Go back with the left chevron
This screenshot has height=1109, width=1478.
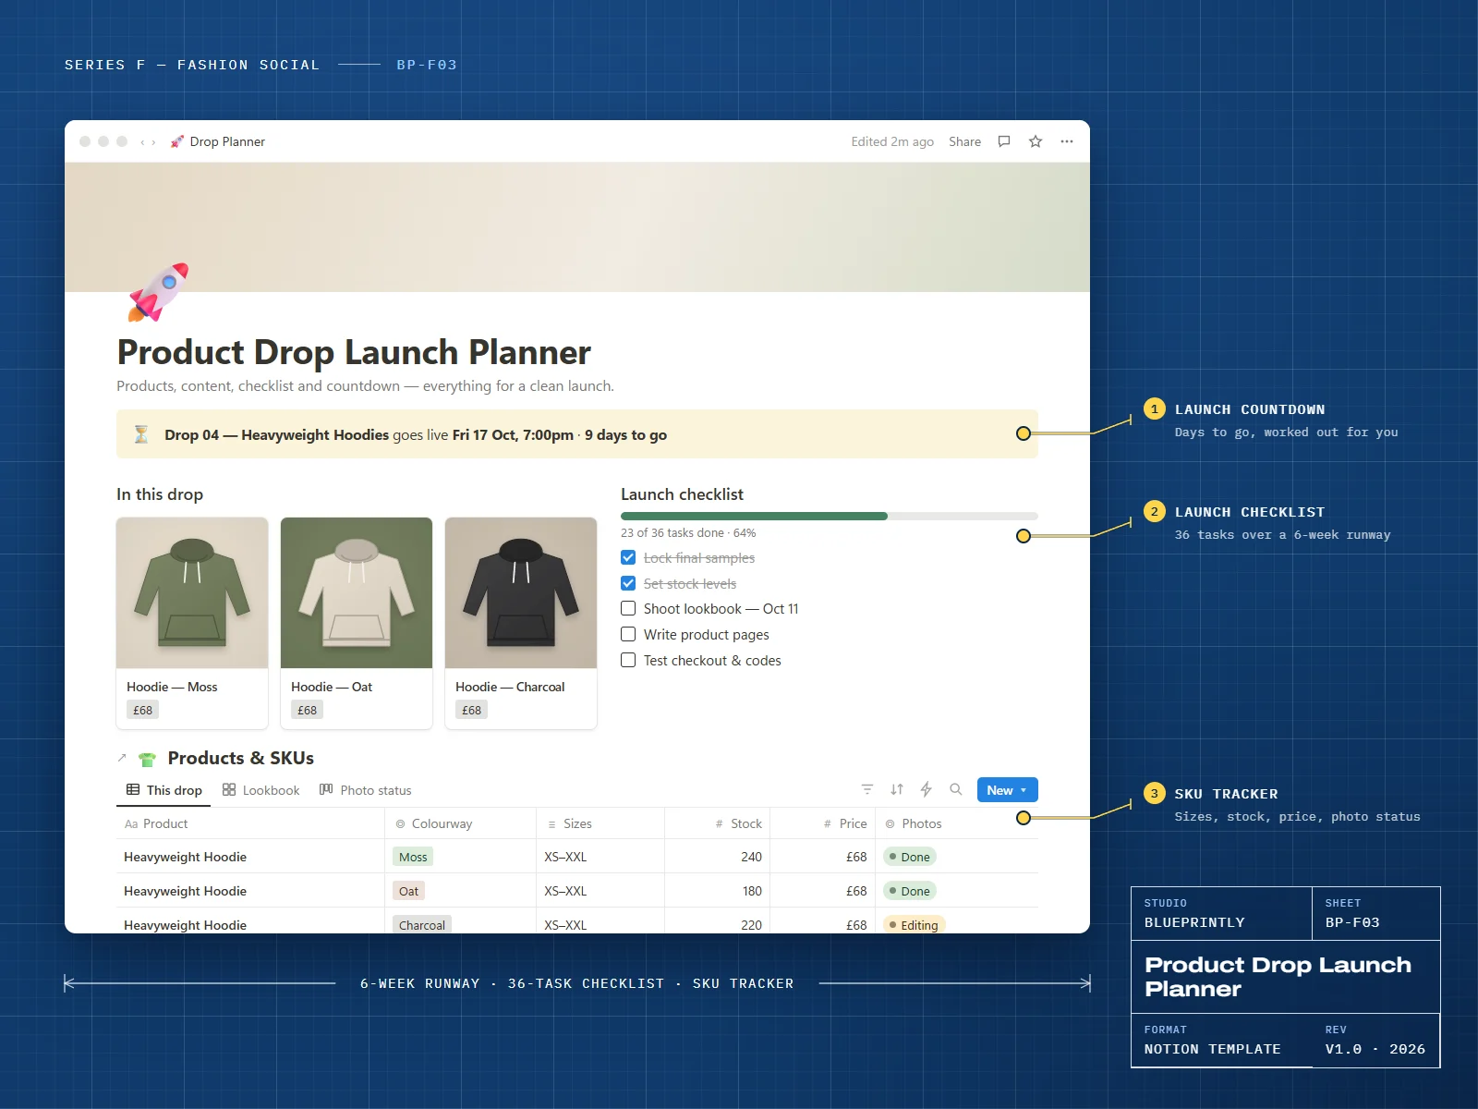[142, 142]
